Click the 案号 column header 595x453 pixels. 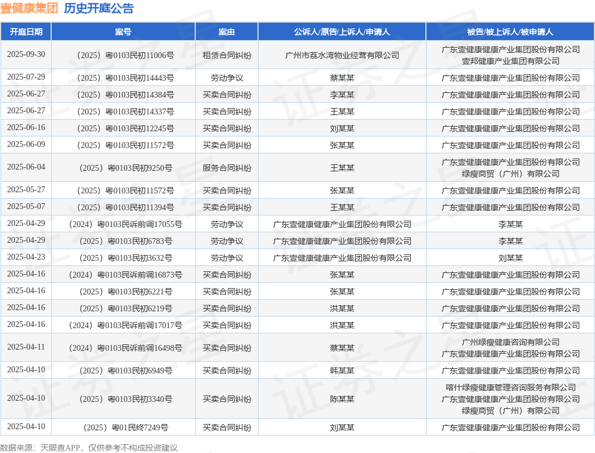(x=123, y=32)
